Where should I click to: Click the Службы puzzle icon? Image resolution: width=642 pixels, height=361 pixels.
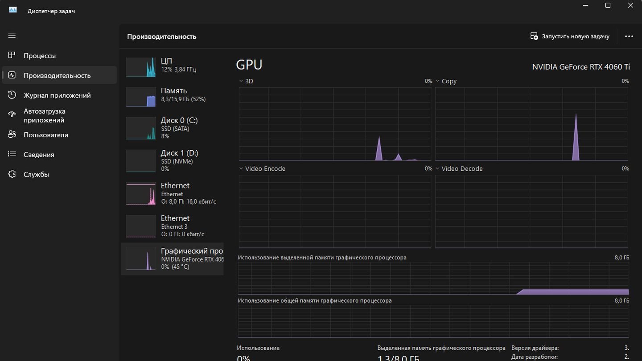12,174
